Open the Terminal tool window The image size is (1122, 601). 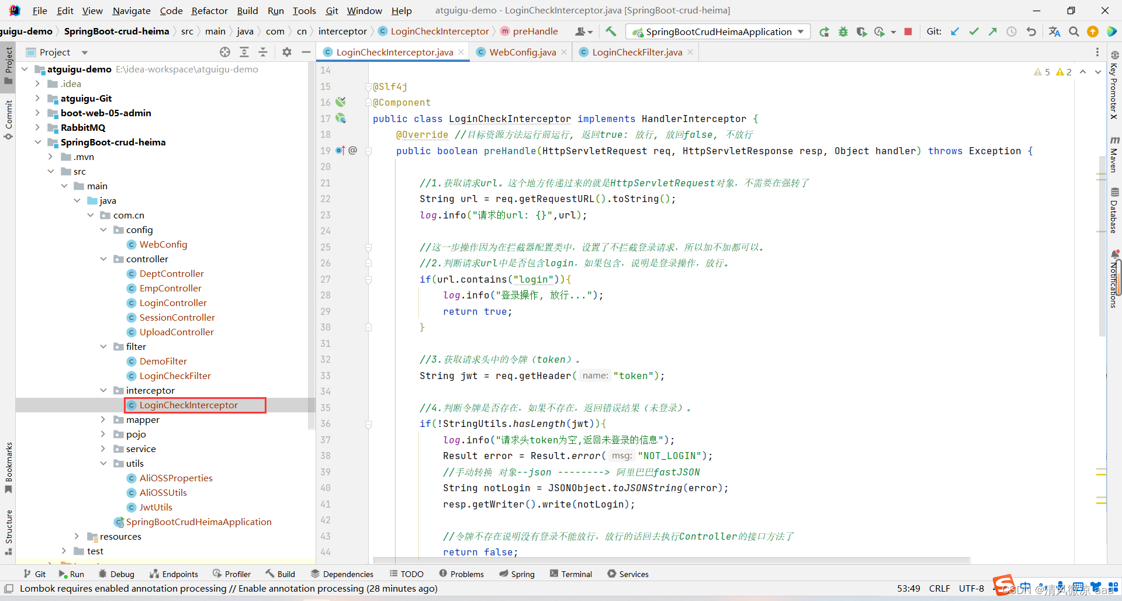(x=571, y=574)
